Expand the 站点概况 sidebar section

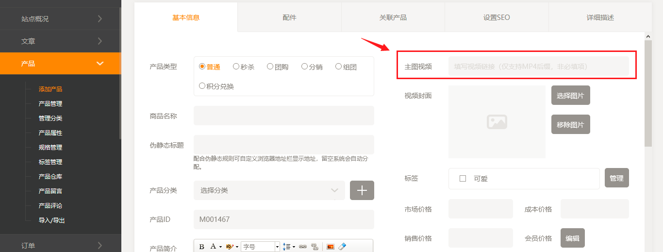(x=60, y=19)
